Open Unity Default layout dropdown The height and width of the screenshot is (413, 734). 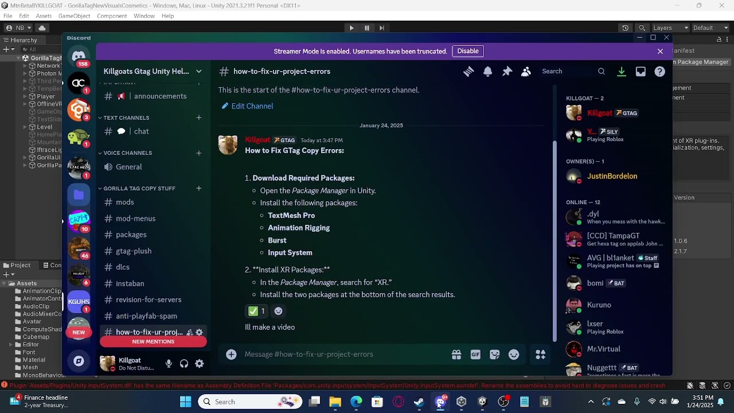click(x=710, y=28)
